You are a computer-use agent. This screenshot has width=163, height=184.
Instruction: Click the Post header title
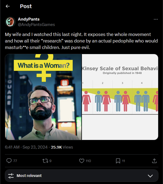point(26,6)
